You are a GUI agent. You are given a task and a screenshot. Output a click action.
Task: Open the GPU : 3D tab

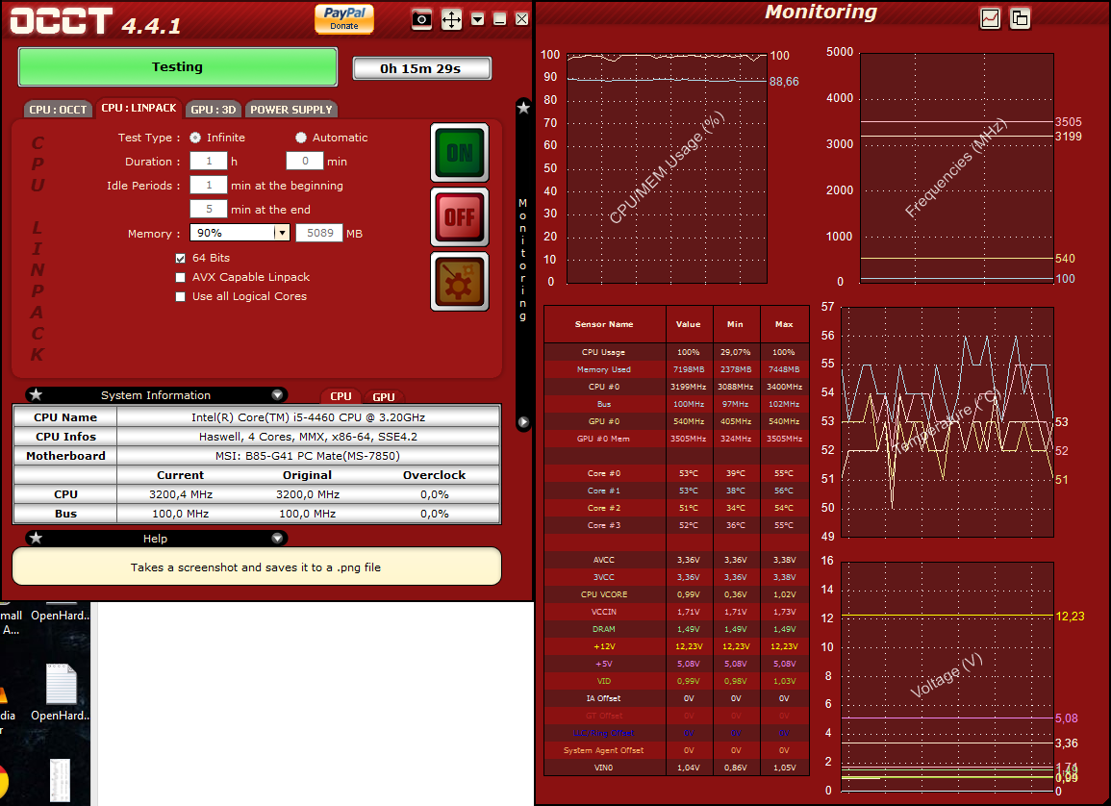pyautogui.click(x=214, y=110)
